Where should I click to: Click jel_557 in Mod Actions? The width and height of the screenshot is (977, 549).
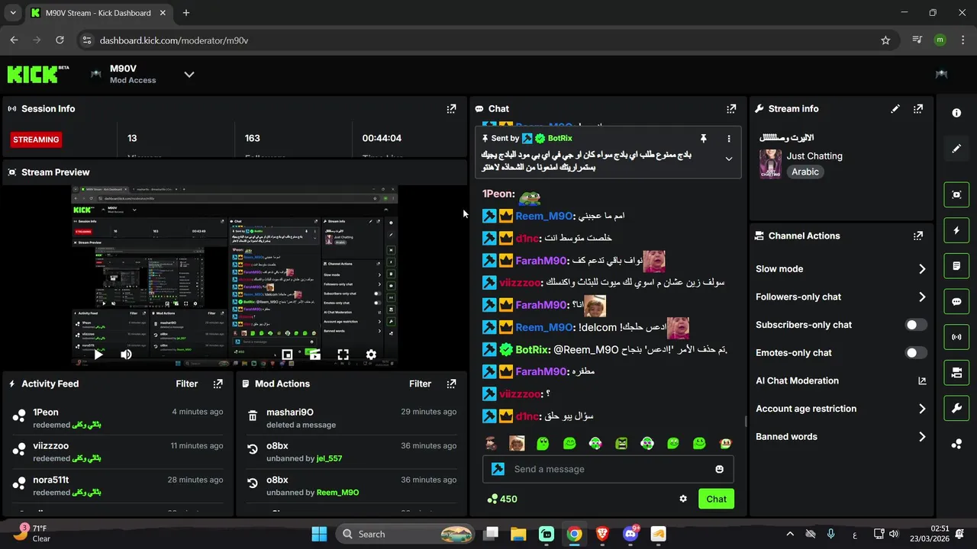pyautogui.click(x=329, y=458)
